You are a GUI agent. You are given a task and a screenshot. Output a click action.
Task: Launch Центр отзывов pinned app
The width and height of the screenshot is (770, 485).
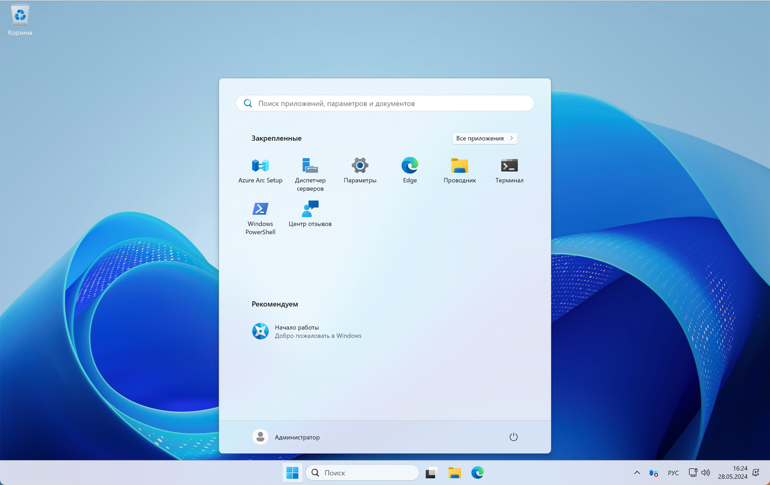(310, 214)
